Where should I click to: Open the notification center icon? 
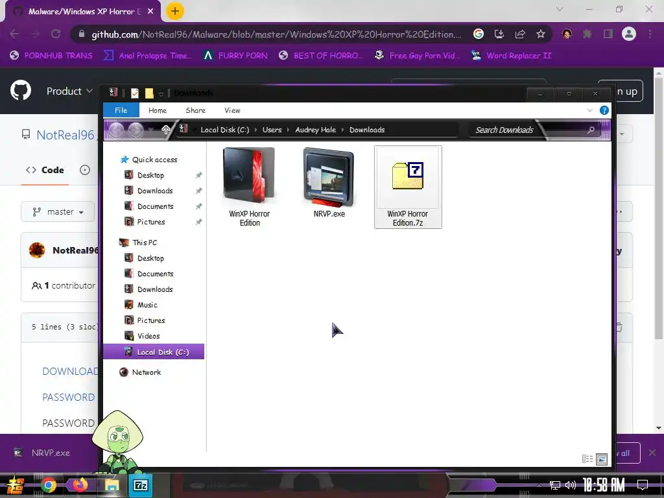(x=643, y=485)
